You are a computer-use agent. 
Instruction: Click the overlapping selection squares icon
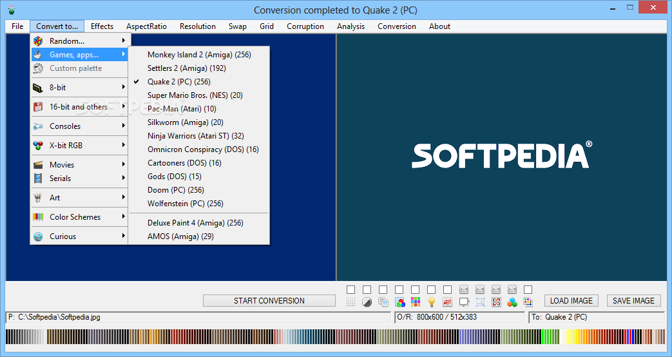pyautogui.click(x=383, y=302)
